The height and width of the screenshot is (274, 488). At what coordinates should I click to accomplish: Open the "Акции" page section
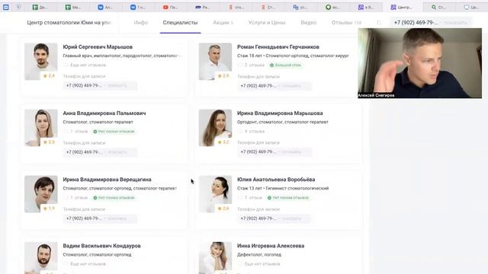click(x=223, y=22)
